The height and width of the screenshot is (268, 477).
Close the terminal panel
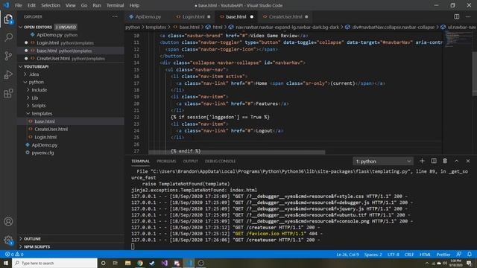click(x=468, y=161)
